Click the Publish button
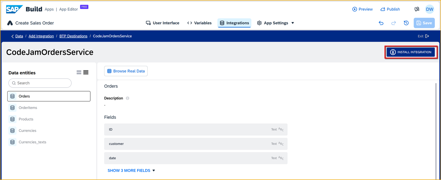441x180 pixels. coord(390,9)
